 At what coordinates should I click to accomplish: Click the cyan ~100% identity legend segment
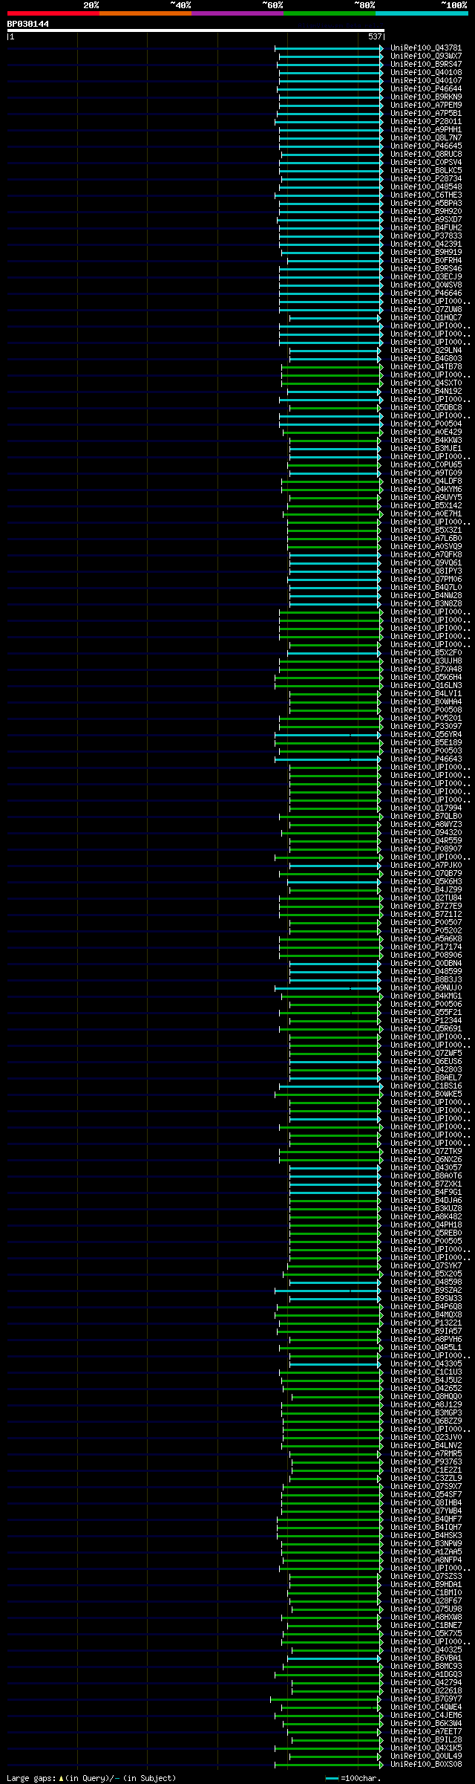tap(422, 13)
